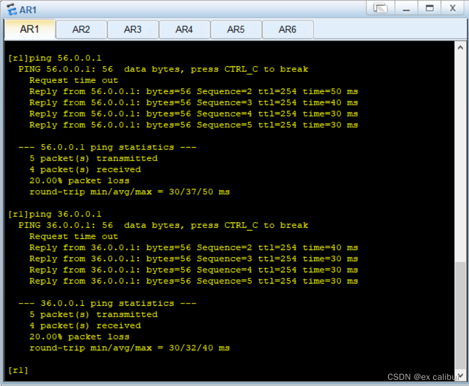Select the AR5 tab
469x386 pixels.
(x=236, y=30)
